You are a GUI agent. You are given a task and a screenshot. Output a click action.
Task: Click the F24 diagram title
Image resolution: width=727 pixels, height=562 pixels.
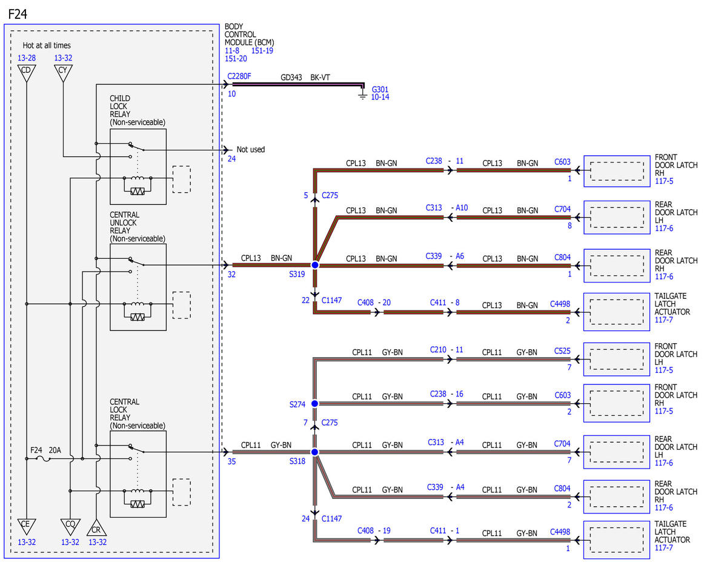(18, 13)
